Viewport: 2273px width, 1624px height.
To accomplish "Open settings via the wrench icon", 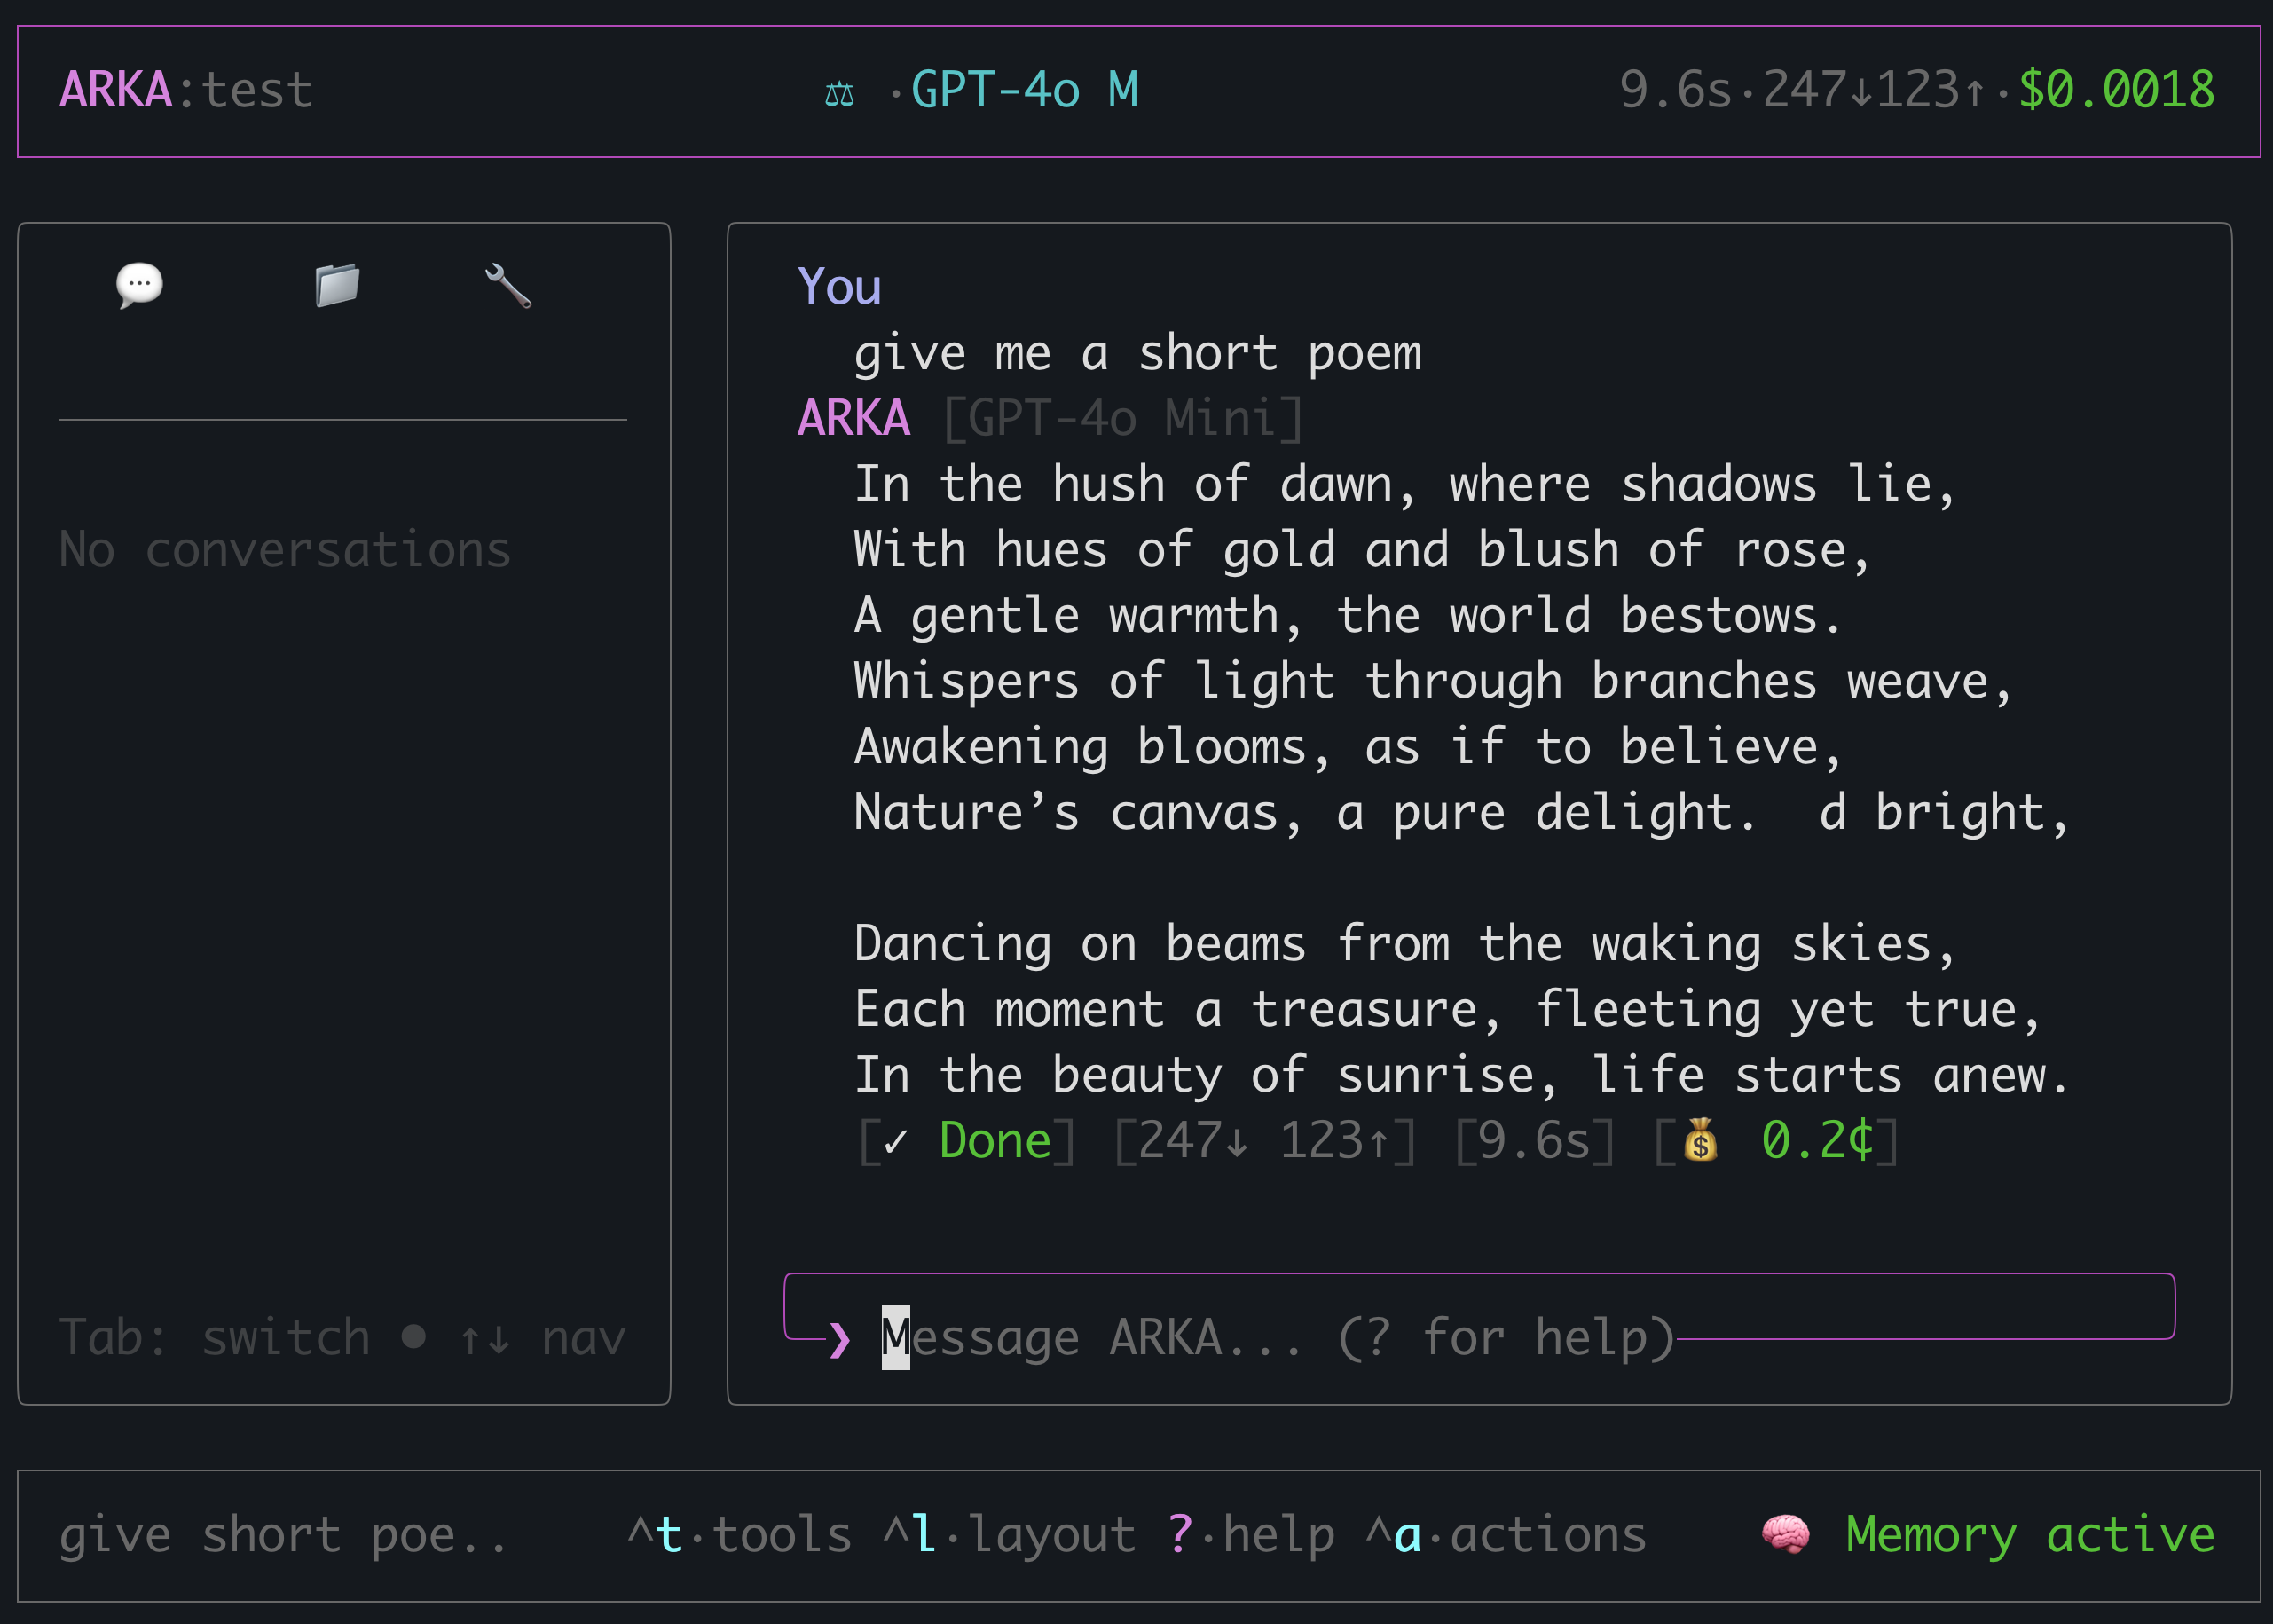I will tap(507, 286).
